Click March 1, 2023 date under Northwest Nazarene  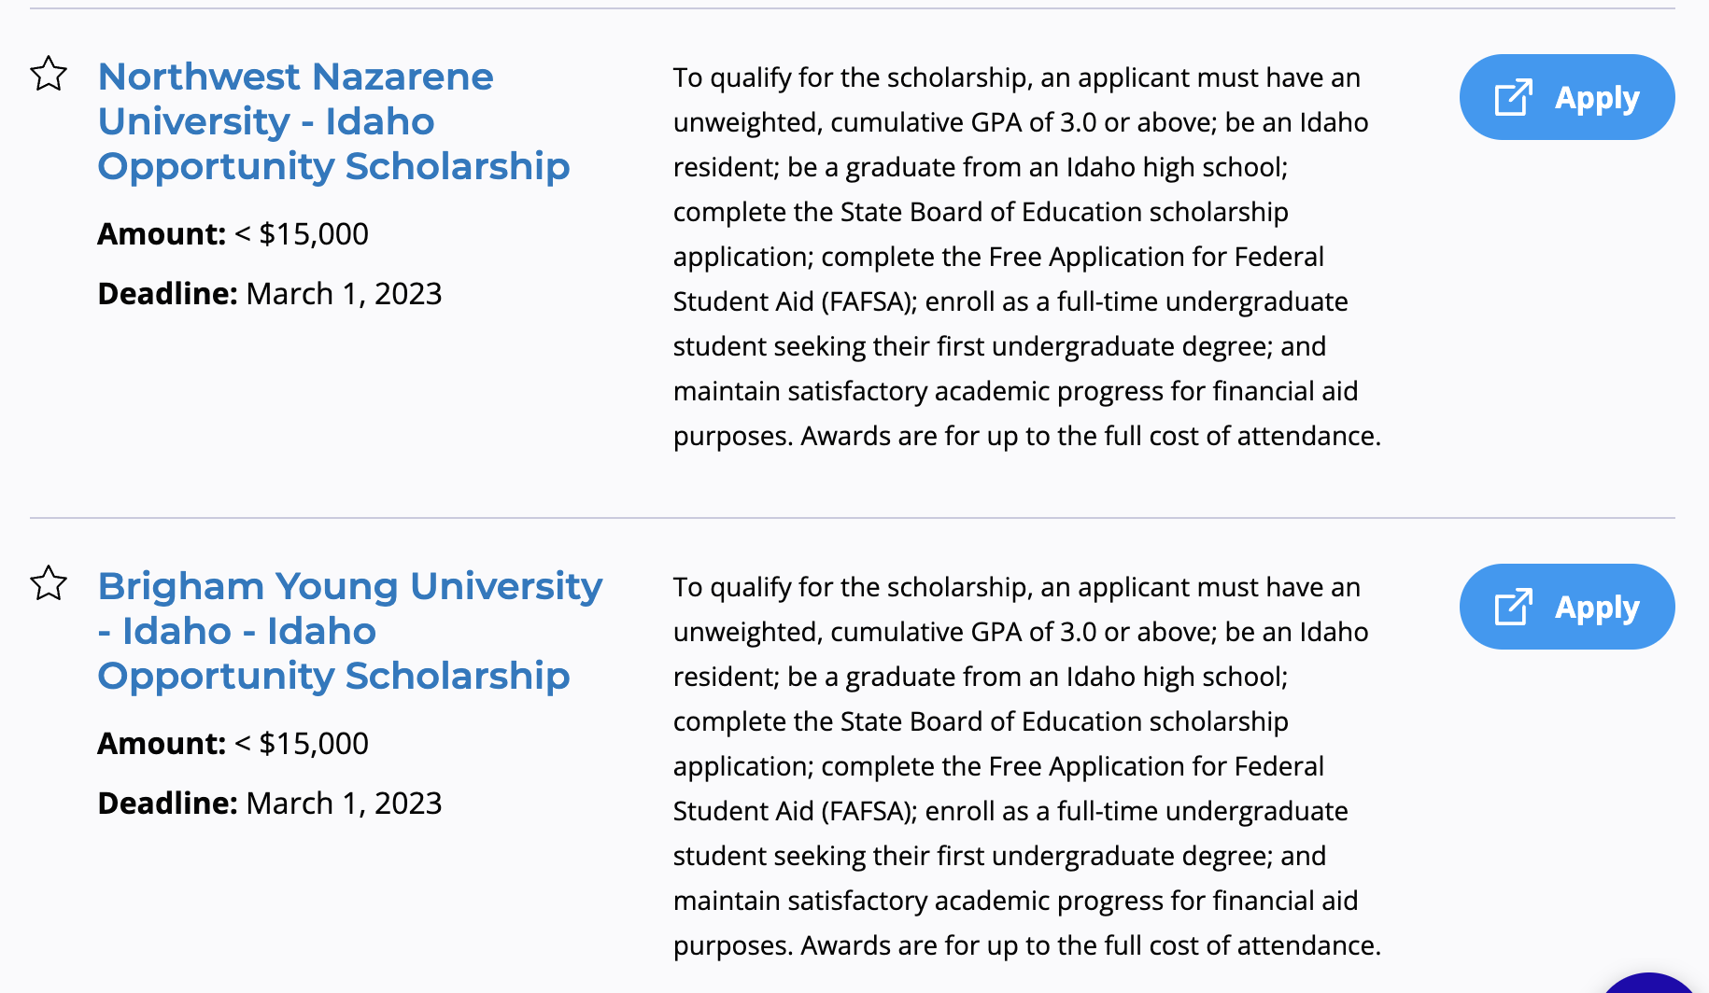pyautogui.click(x=344, y=293)
